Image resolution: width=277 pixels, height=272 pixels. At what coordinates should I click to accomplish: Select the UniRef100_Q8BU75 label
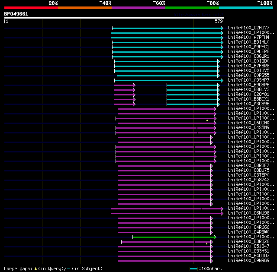click(248, 171)
